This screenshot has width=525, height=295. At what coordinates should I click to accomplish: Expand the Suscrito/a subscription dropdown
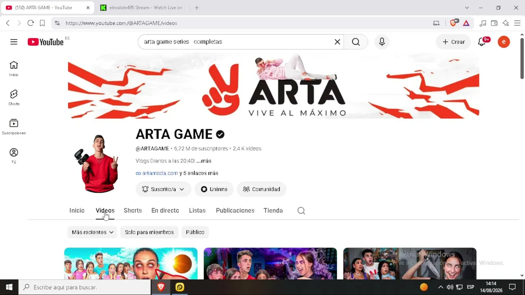coord(163,189)
